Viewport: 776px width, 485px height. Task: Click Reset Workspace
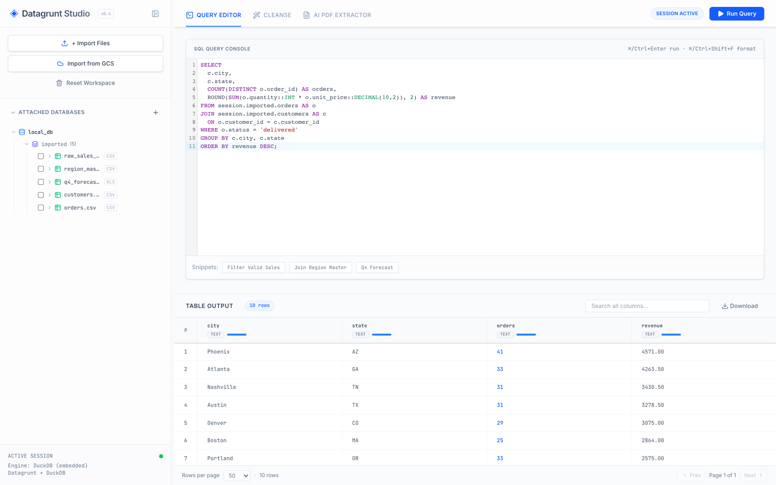[x=85, y=83]
